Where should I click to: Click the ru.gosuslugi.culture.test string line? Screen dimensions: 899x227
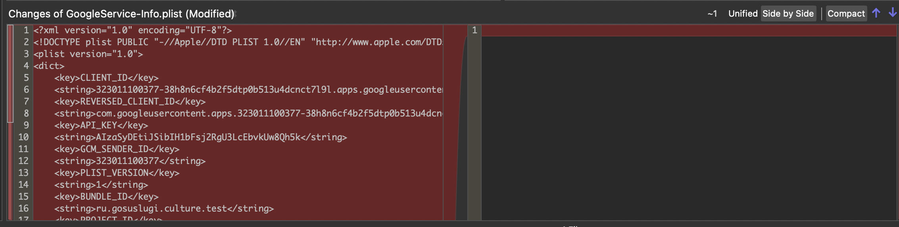(164, 208)
